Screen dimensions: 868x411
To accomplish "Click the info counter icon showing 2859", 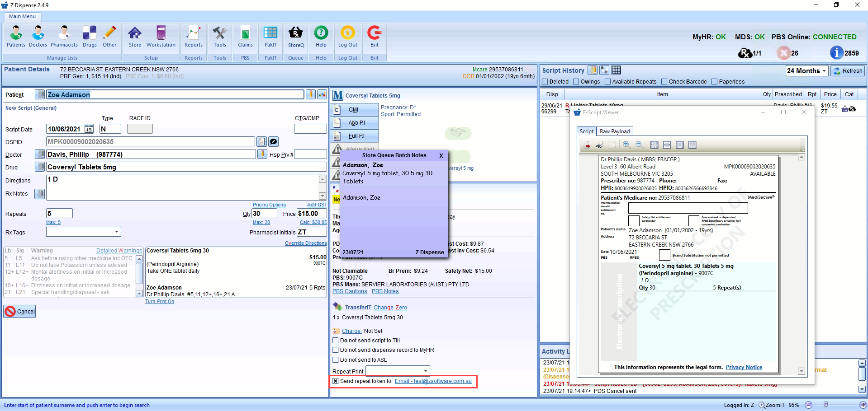I will (837, 53).
